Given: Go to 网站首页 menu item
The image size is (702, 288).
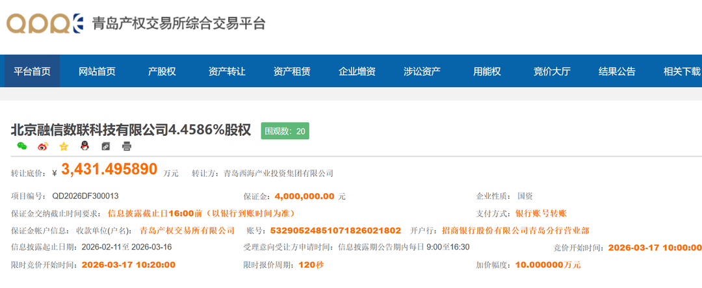Looking at the screenshot, I should point(97,72).
